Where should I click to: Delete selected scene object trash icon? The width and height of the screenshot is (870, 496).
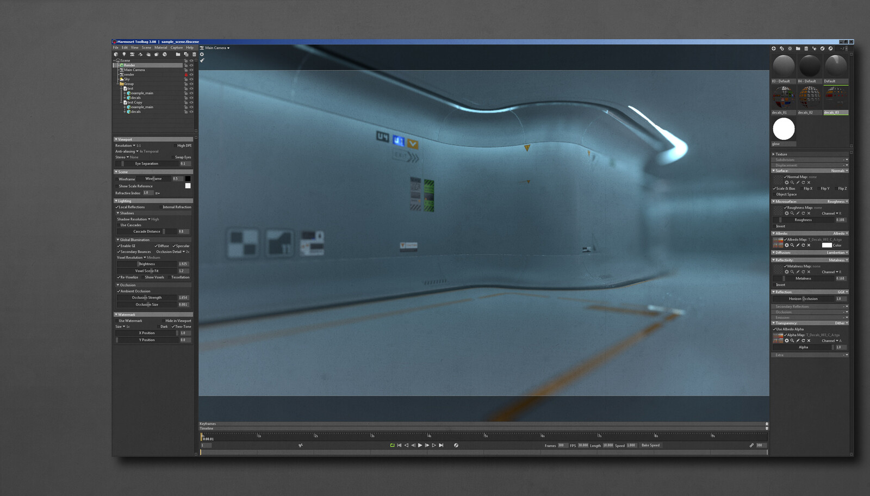[x=194, y=54]
